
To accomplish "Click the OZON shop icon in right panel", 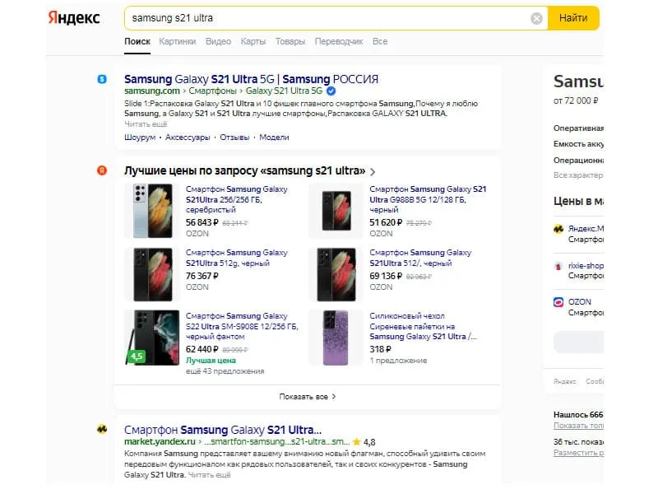I will pos(559,302).
